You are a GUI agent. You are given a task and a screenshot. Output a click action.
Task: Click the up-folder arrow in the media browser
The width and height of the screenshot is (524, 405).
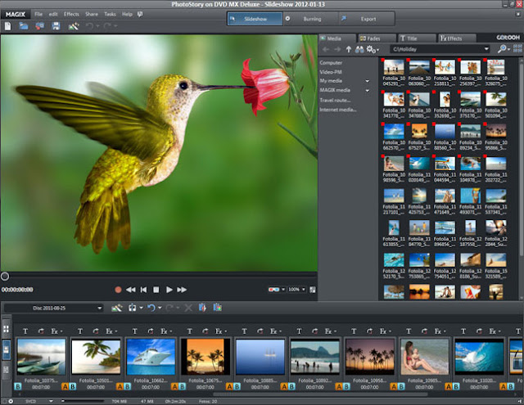pos(349,49)
